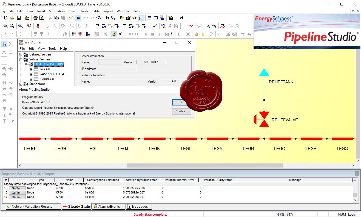Open the Simulation menu
The width and height of the screenshot is (361, 217).
coord(57,11)
